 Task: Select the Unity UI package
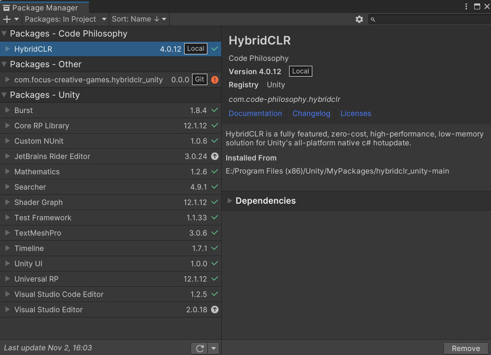coord(110,264)
